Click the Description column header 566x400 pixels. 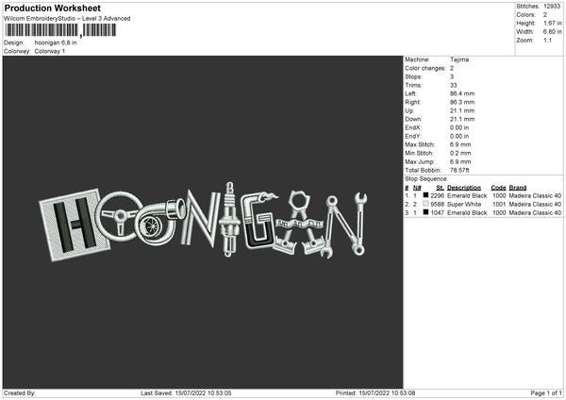pos(464,188)
